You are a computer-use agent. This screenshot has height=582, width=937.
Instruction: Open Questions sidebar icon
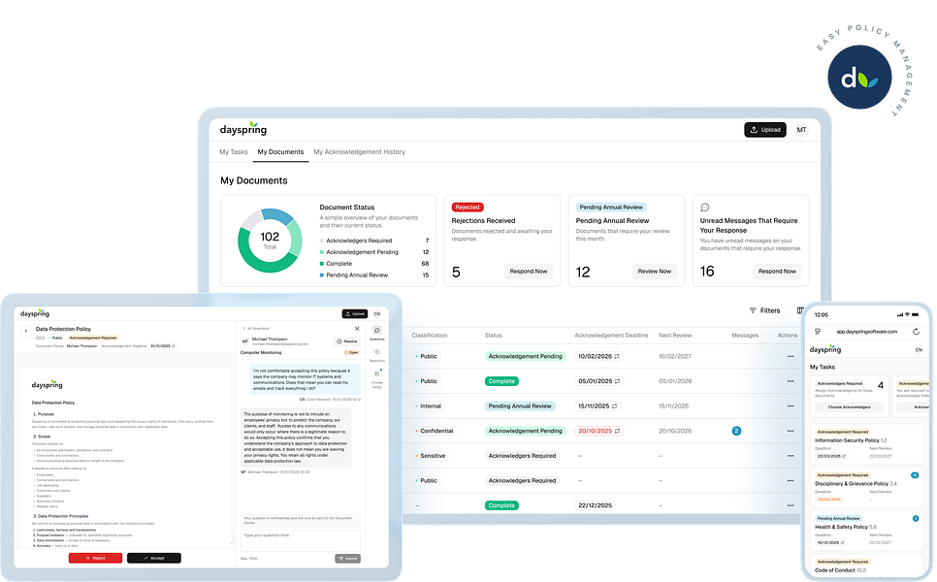click(x=377, y=333)
